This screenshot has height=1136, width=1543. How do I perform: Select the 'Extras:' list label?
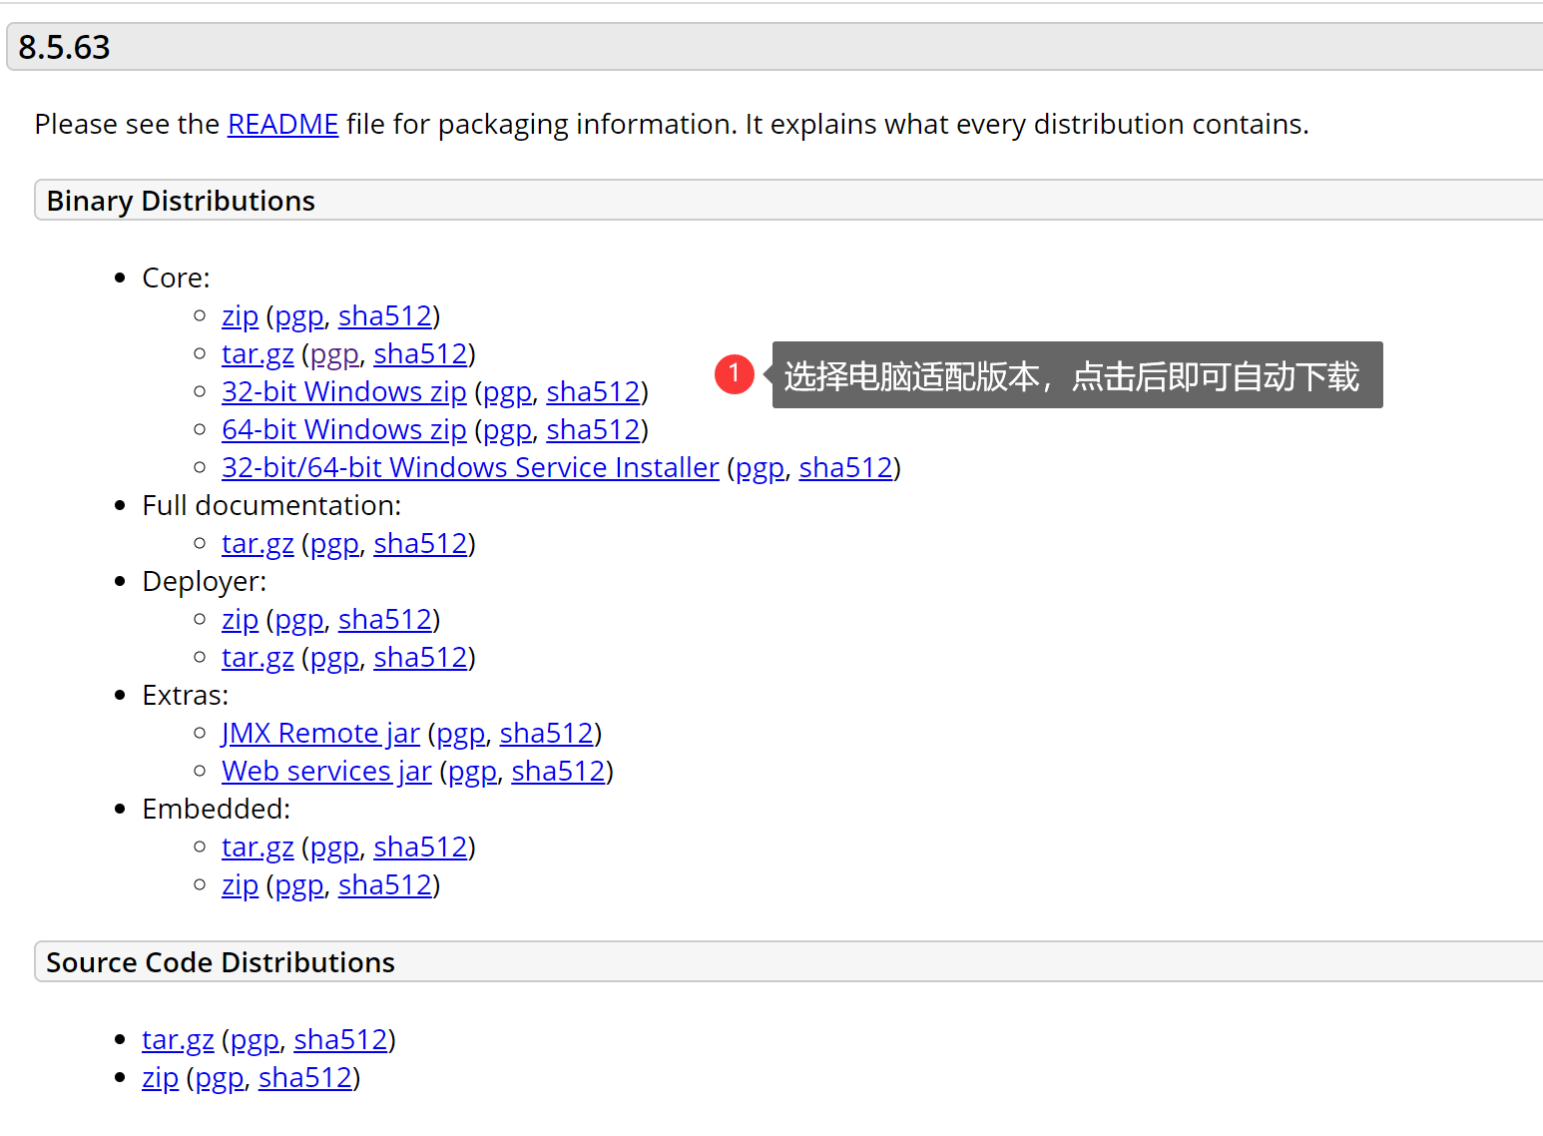(x=186, y=696)
